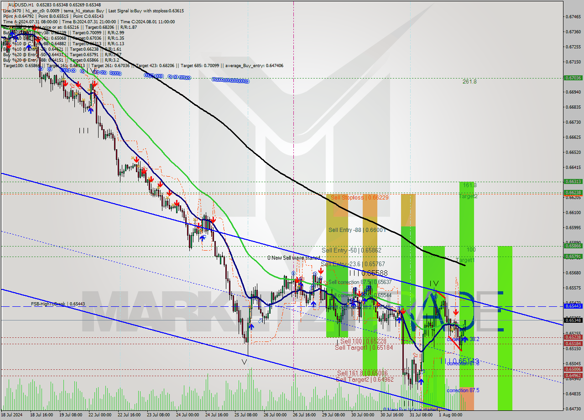Click the '24 Jul 00:00' time axis label
The image size is (584, 420).
tap(188, 415)
